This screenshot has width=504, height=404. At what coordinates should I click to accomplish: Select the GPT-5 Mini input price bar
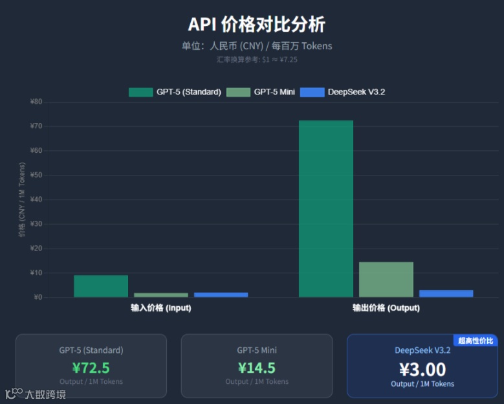click(161, 295)
